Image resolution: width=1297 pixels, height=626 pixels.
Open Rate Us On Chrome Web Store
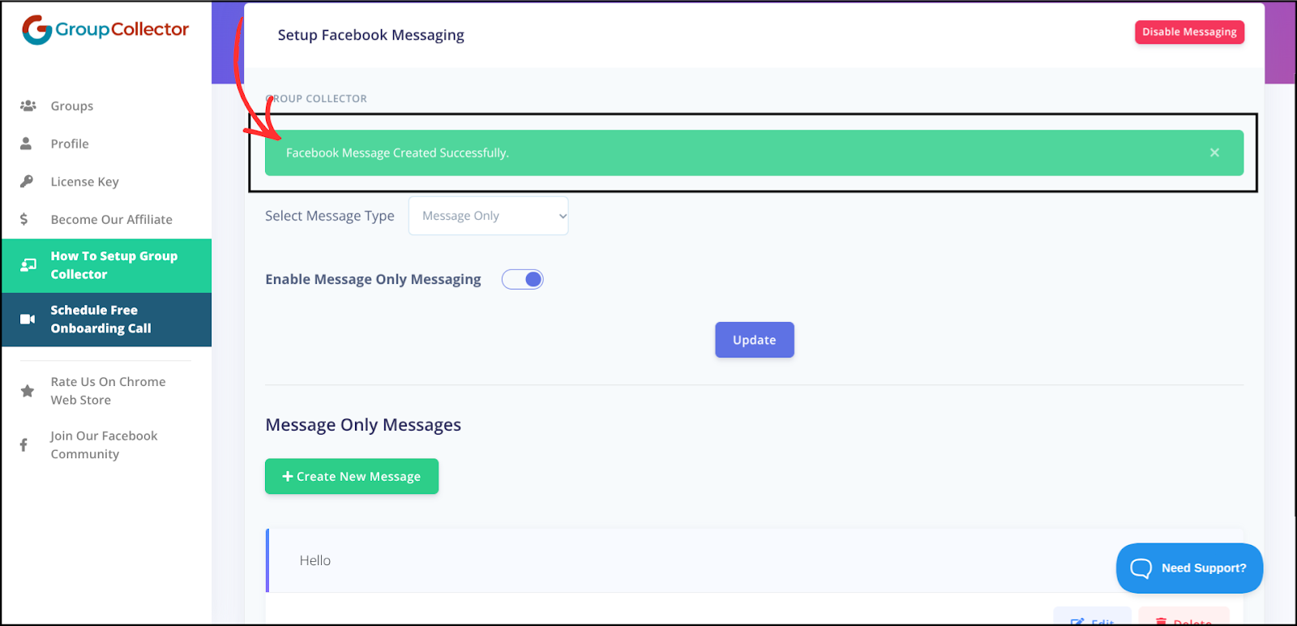[x=106, y=391]
